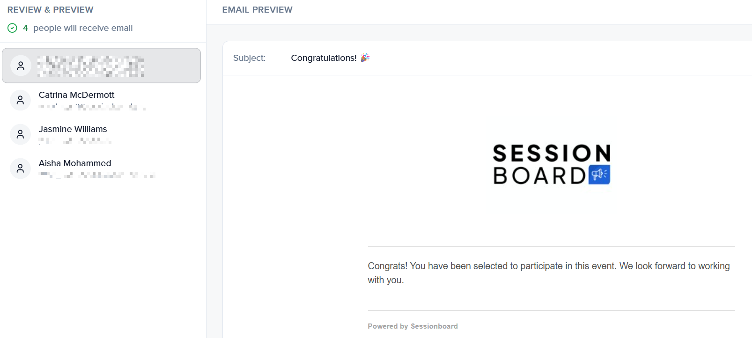
Task: Click the Powered by Sessionboard footer
Action: pyautogui.click(x=413, y=326)
